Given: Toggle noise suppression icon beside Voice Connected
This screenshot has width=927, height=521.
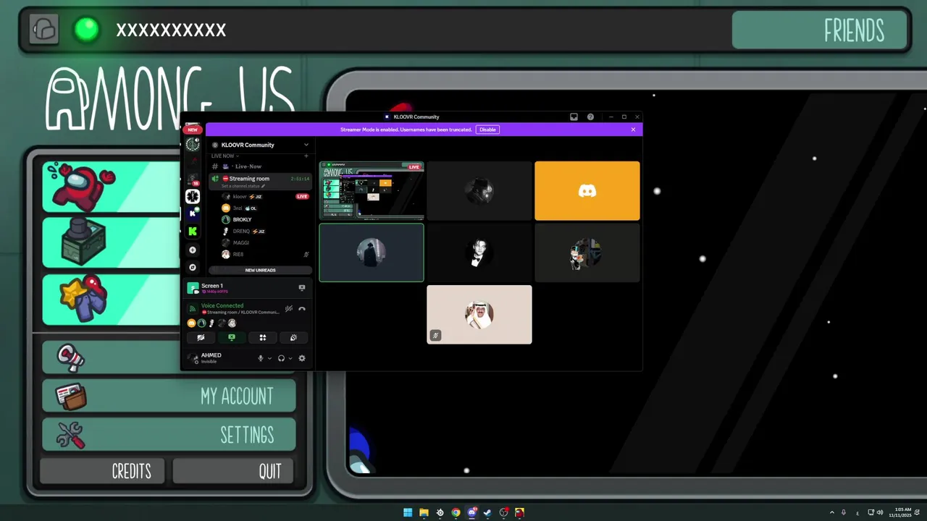Looking at the screenshot, I should coord(289,309).
